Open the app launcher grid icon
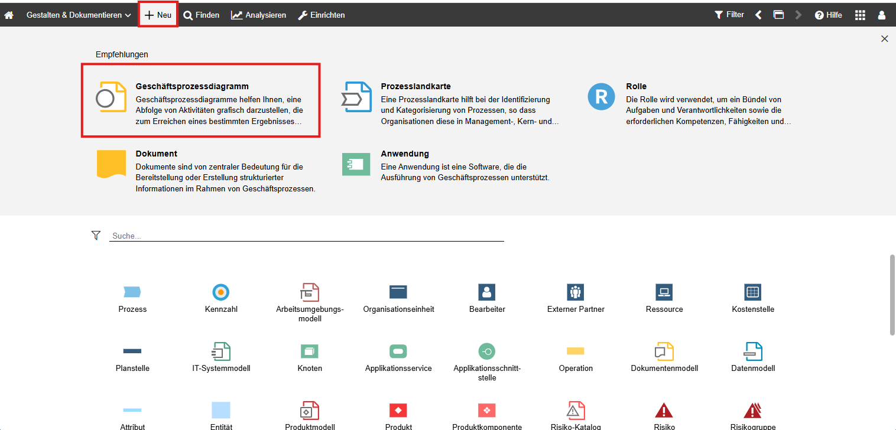This screenshot has width=896, height=430. (860, 14)
